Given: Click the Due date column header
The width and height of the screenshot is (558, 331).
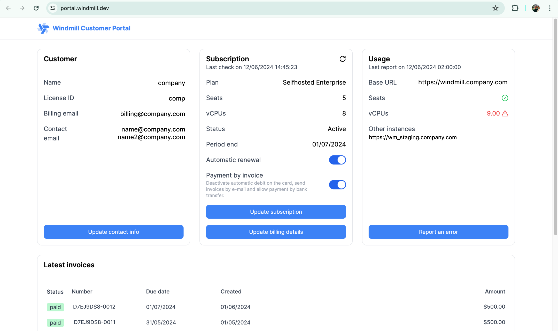Looking at the screenshot, I should (158, 292).
